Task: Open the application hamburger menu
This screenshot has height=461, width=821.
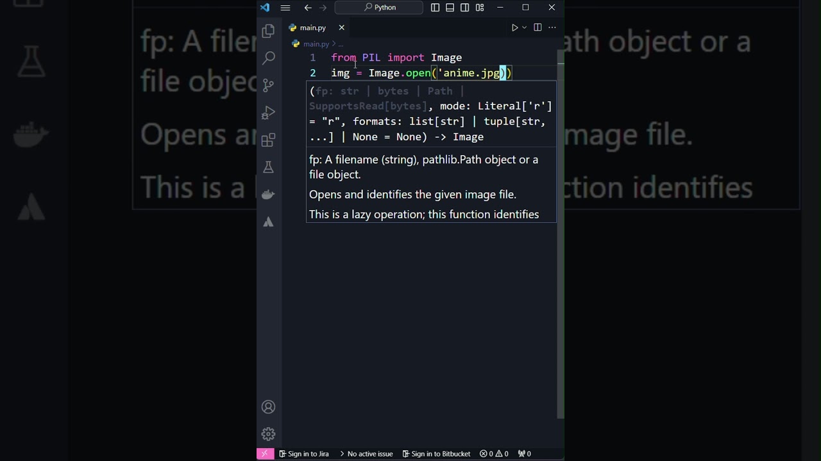Action: tap(285, 7)
